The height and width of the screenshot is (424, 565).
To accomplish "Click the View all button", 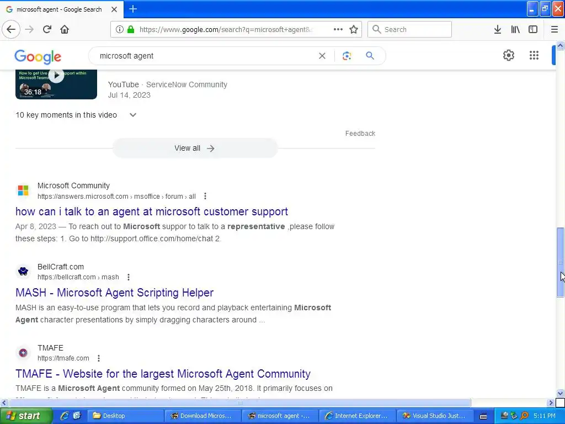I will 195,148.
